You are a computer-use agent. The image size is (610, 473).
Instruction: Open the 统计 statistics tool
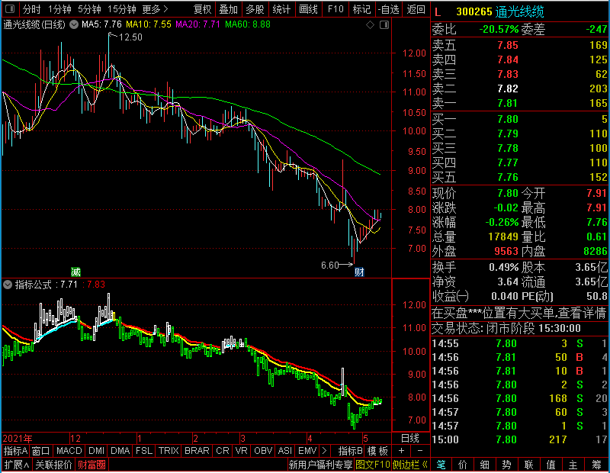tap(281, 9)
